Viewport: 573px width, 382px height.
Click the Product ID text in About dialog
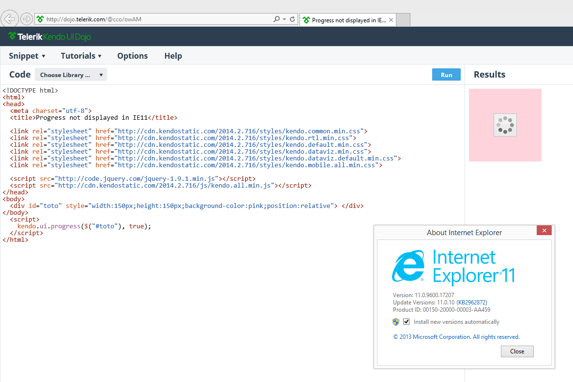tap(441, 310)
